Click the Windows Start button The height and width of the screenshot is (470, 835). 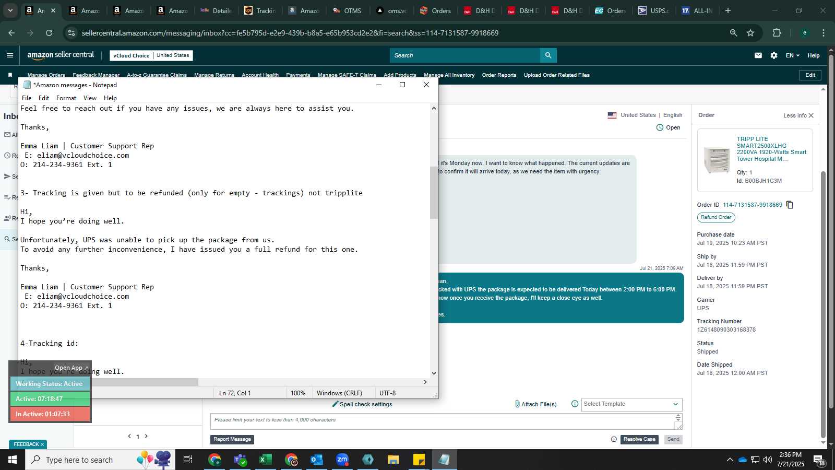pyautogui.click(x=13, y=460)
